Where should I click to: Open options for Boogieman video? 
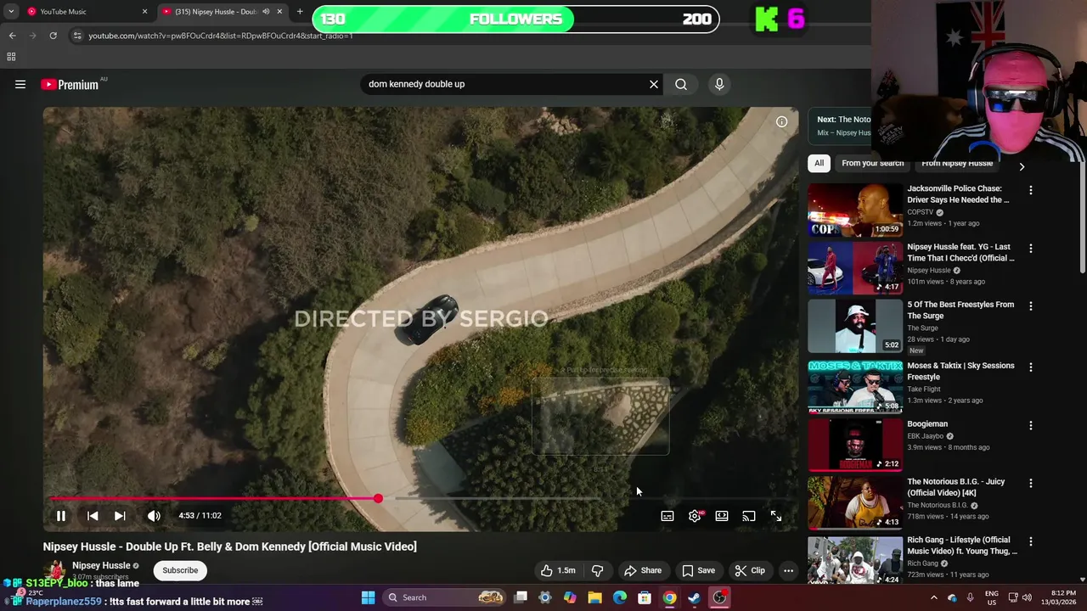tap(1031, 425)
